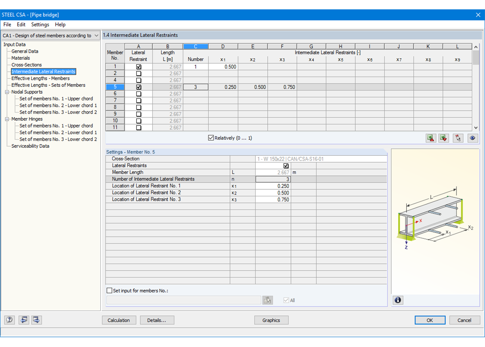This screenshot has height=347, width=485.
Task: Click the table scrollbar down arrow
Action: (x=476, y=128)
